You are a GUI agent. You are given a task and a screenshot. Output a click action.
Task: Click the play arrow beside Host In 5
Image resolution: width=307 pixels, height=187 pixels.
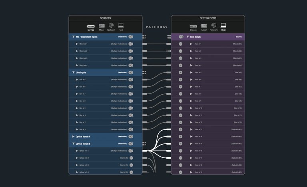(191, 72)
